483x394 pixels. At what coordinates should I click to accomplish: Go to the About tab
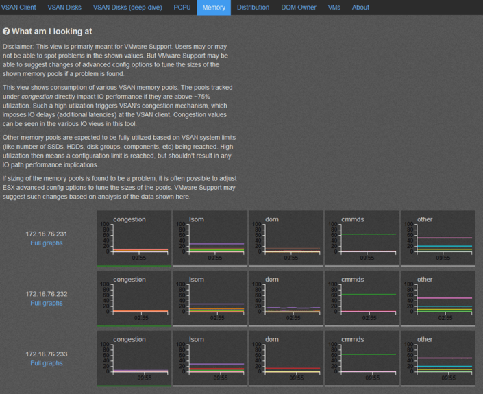tap(360, 8)
